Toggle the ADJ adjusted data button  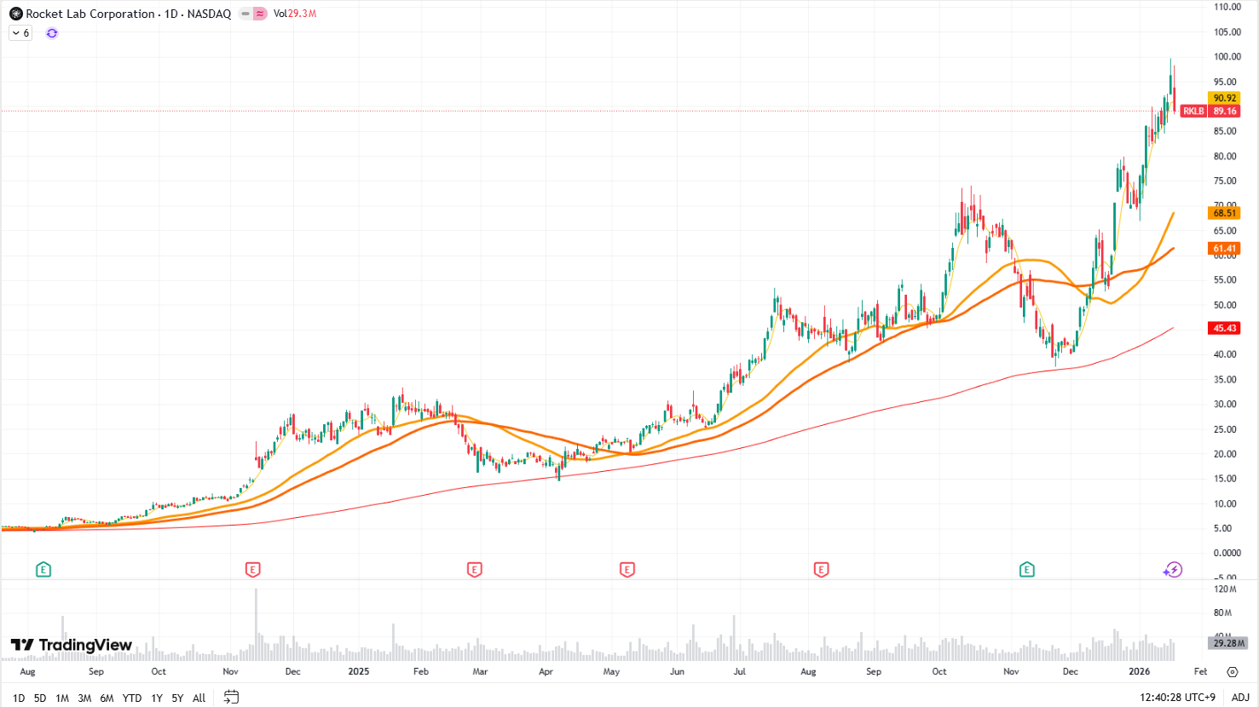[1240, 698]
